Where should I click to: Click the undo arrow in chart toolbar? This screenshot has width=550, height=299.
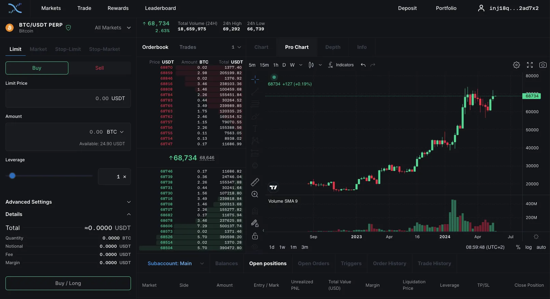363,65
